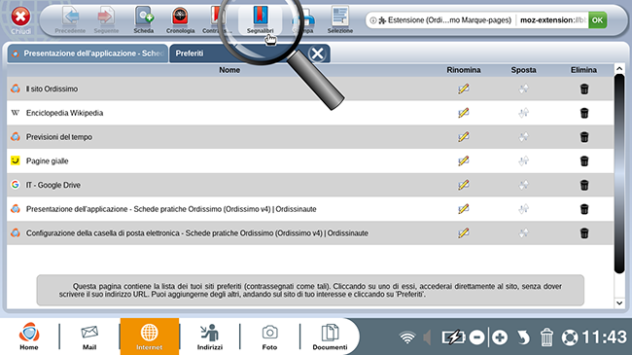Open a new Scheda tab
Screen dimensions: 632x355
click(x=144, y=19)
